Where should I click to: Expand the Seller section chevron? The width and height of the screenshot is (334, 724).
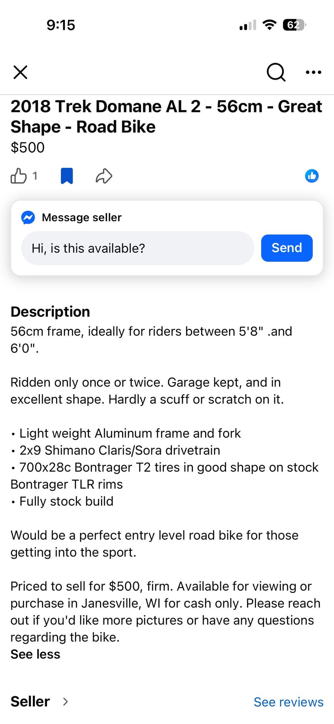tap(65, 702)
